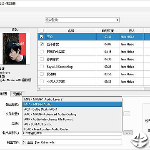
Task: Choose FLAC - Free Lossless Audio Codec
Action: click(x=72, y=129)
